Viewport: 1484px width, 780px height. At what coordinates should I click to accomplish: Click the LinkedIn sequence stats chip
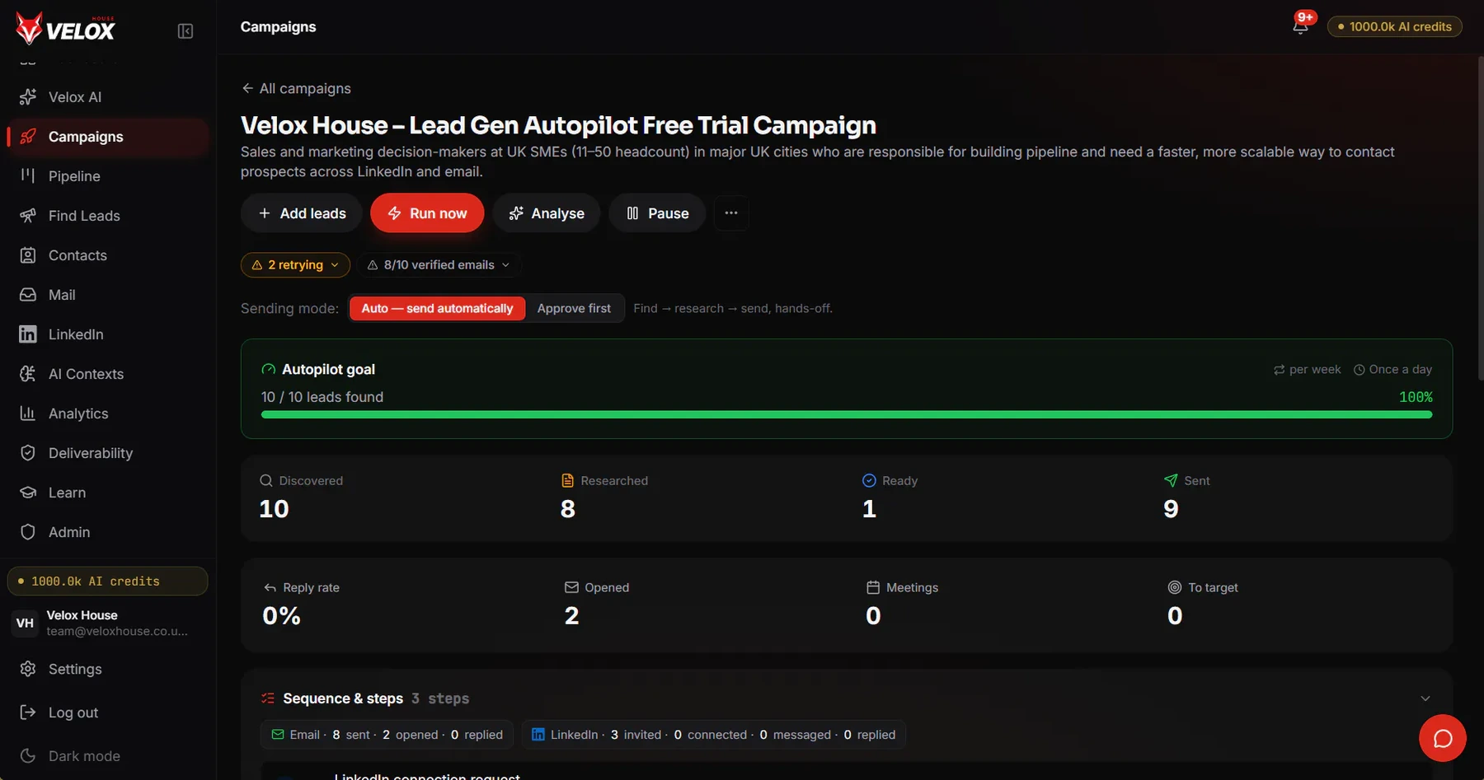click(x=713, y=735)
